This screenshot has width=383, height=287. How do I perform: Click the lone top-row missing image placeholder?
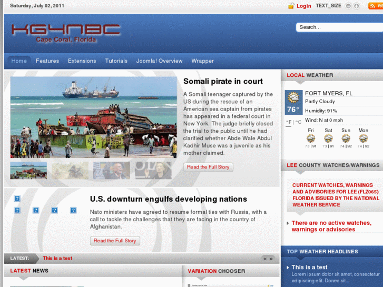pos(17,199)
